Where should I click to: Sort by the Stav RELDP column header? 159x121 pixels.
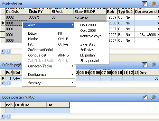coord(90,12)
